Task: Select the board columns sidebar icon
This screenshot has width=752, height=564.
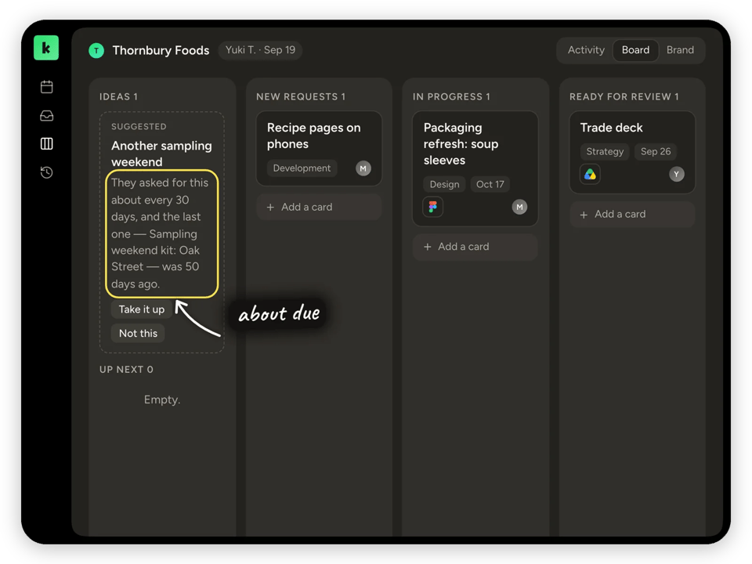Action: [x=46, y=144]
